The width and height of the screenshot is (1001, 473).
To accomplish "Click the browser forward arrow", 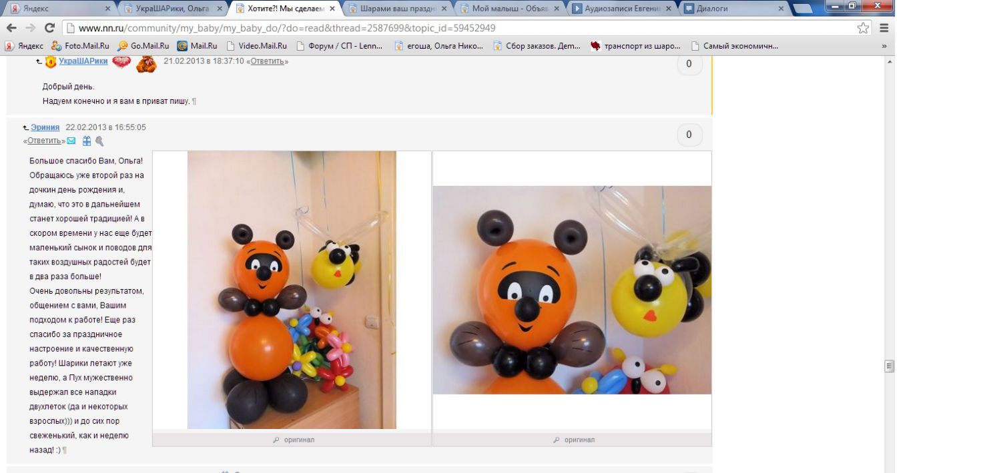I will (30, 28).
